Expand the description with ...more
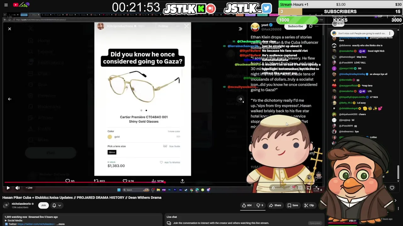 (x=61, y=224)
